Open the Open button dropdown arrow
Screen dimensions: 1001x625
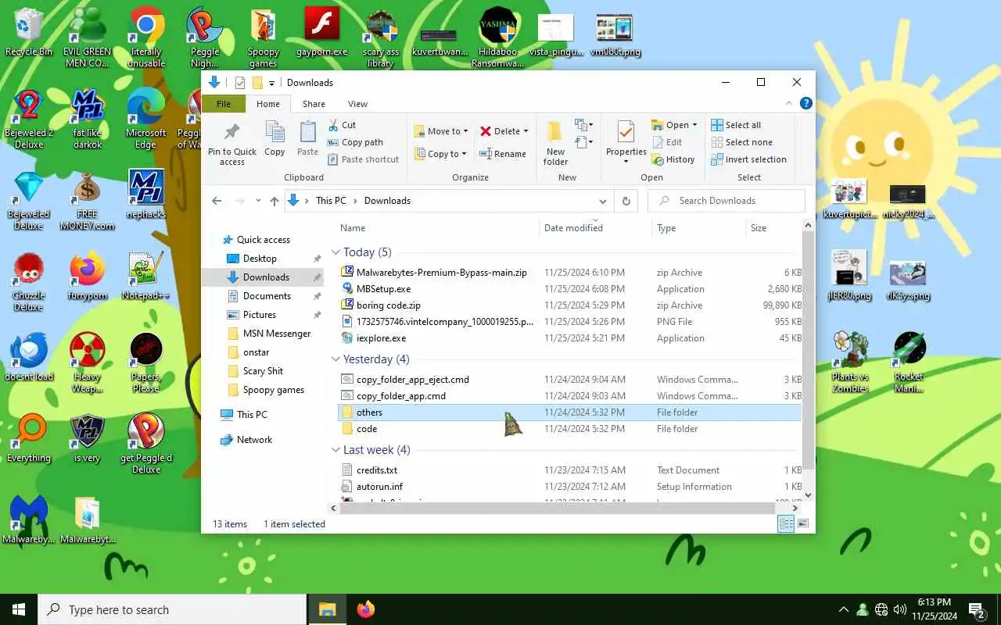(694, 125)
